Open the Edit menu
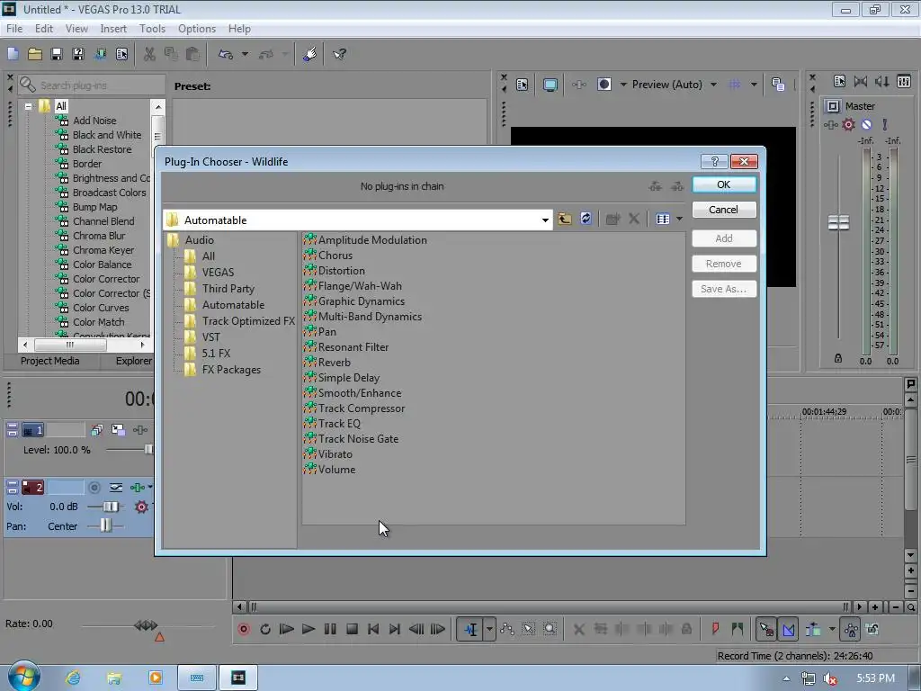This screenshot has width=921, height=691. [43, 28]
